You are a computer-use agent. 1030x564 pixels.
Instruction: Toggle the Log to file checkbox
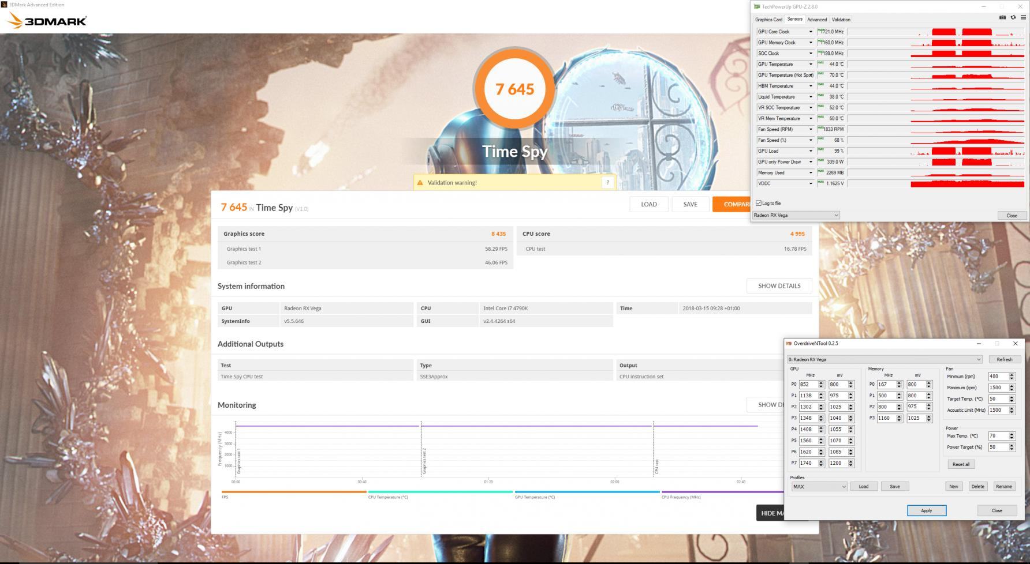759,203
